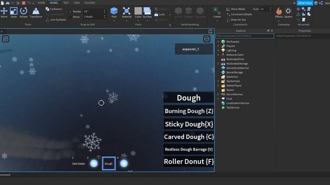Stop the running playtest

point(24,3)
